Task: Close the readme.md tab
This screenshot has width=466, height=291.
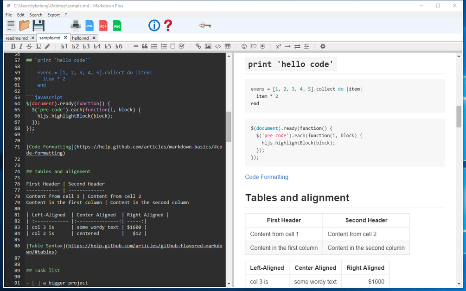Action: [x=33, y=38]
